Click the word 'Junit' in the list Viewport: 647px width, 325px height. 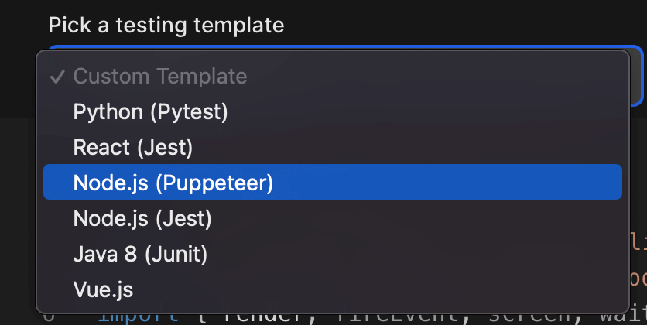[x=178, y=254]
